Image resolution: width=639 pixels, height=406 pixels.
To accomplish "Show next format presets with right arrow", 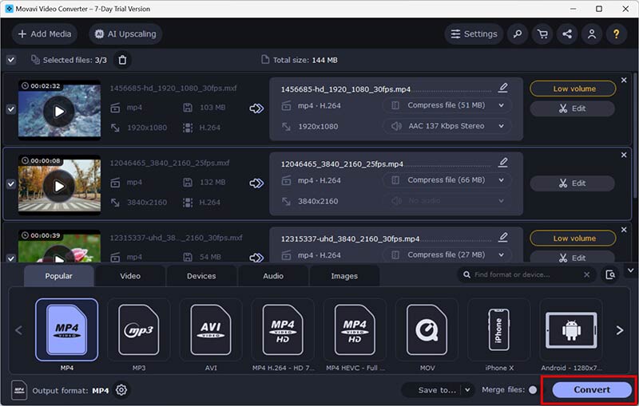I will point(620,330).
